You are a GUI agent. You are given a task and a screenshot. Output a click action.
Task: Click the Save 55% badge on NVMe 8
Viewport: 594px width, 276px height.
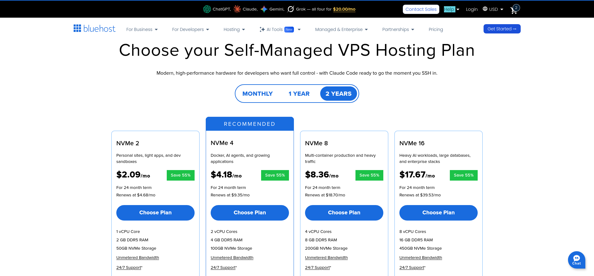click(369, 175)
